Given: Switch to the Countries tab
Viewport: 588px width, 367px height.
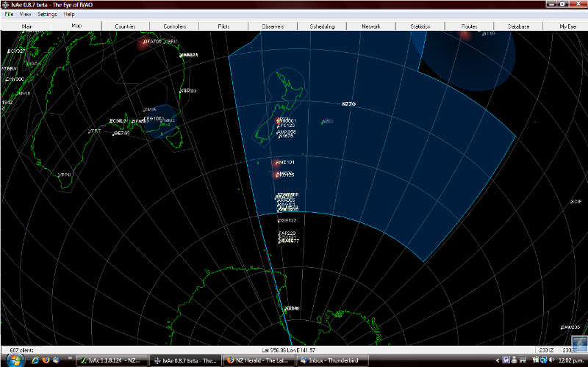Looking at the screenshot, I should click(x=125, y=26).
